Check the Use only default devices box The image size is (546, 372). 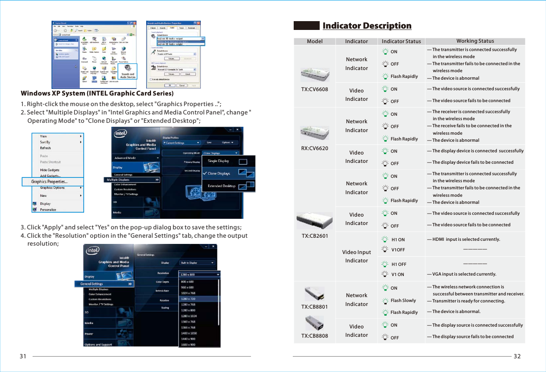pyautogui.click(x=151, y=79)
